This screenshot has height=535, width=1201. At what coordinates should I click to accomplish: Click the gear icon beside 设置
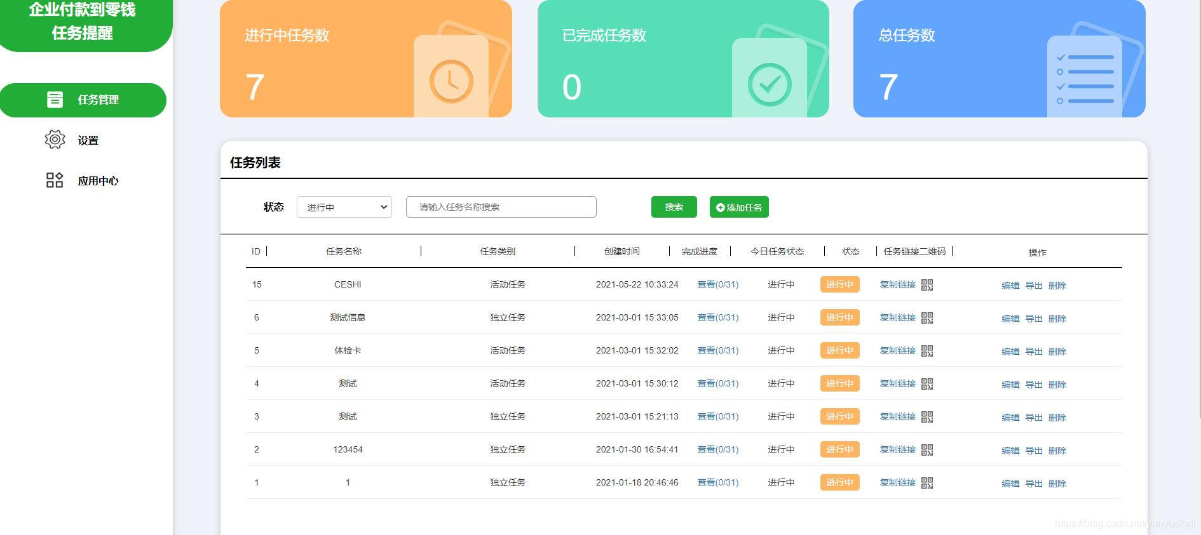pos(55,140)
